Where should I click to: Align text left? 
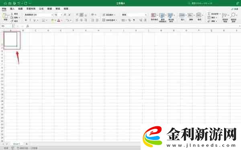click(x=77, y=20)
